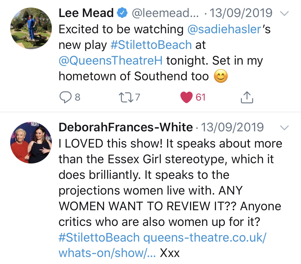Open Deborah Frances-White's profile picture

click(x=31, y=144)
